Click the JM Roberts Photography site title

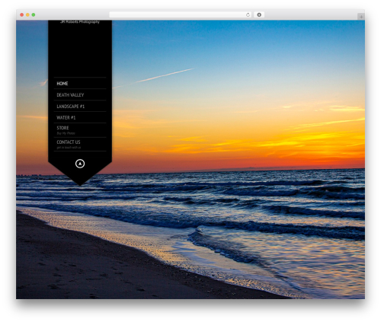[80, 22]
